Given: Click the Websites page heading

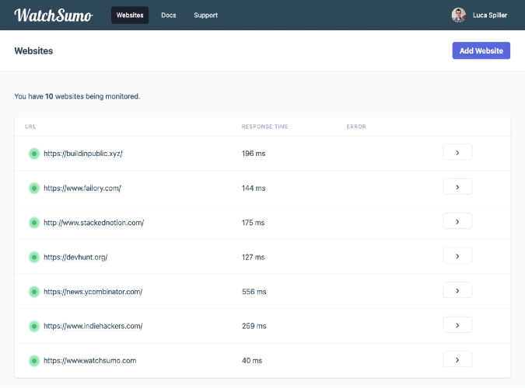Looking at the screenshot, I should [33, 50].
